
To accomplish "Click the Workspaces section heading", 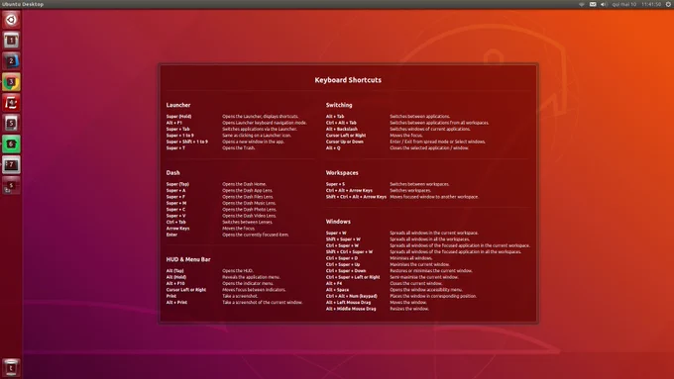I will tap(342, 172).
